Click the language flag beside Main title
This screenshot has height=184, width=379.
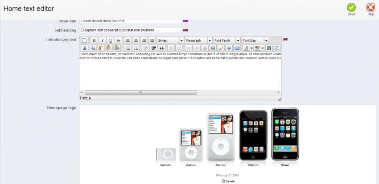185,21
